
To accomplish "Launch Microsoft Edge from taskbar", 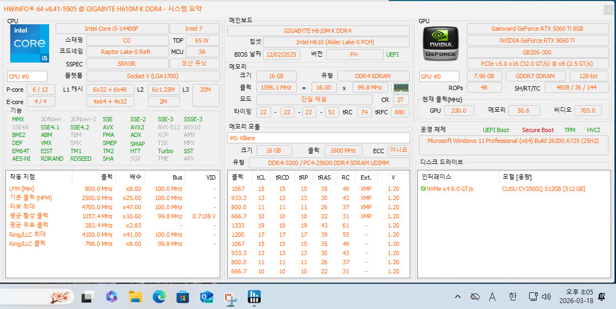I will pos(159,297).
